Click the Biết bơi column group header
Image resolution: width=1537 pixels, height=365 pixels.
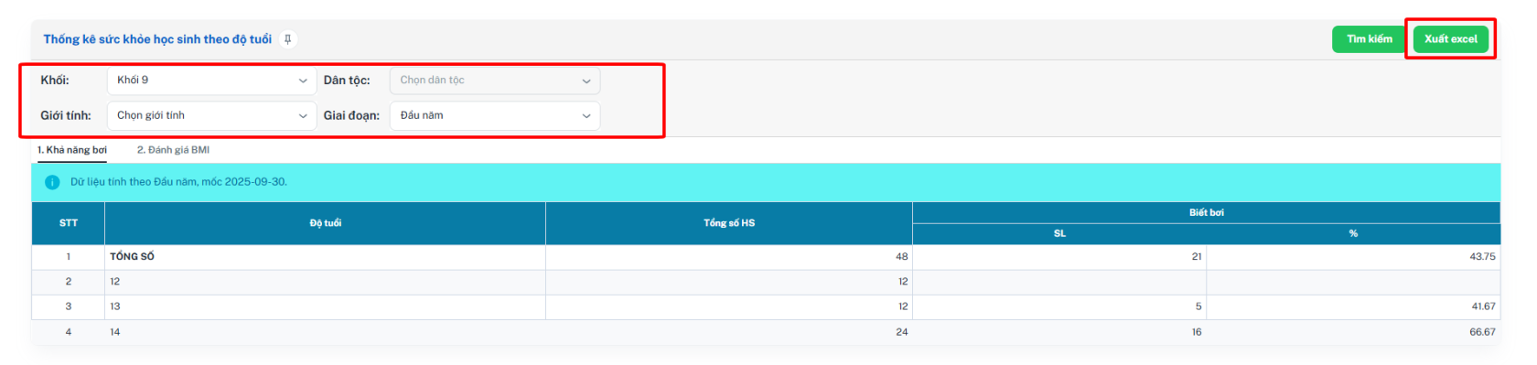point(1207,212)
